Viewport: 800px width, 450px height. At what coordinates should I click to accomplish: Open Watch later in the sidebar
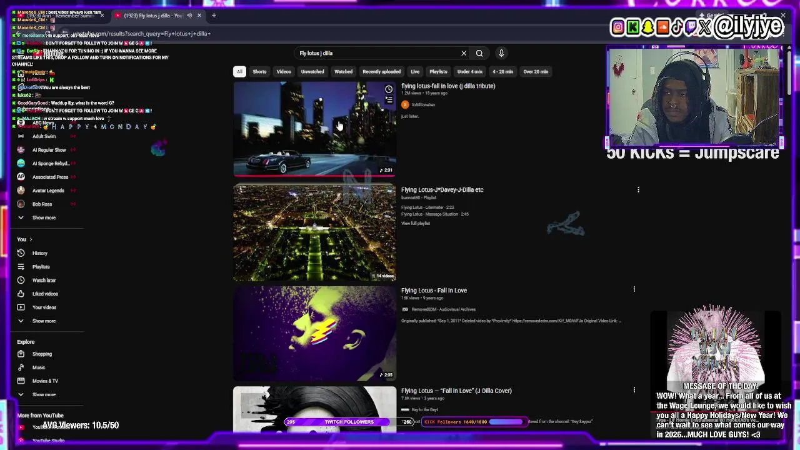[x=44, y=280]
